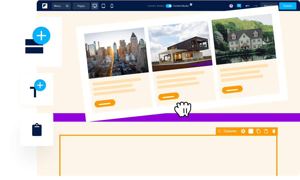
Task: Duplicate the Column with copy icon
Action: pyautogui.click(x=258, y=131)
